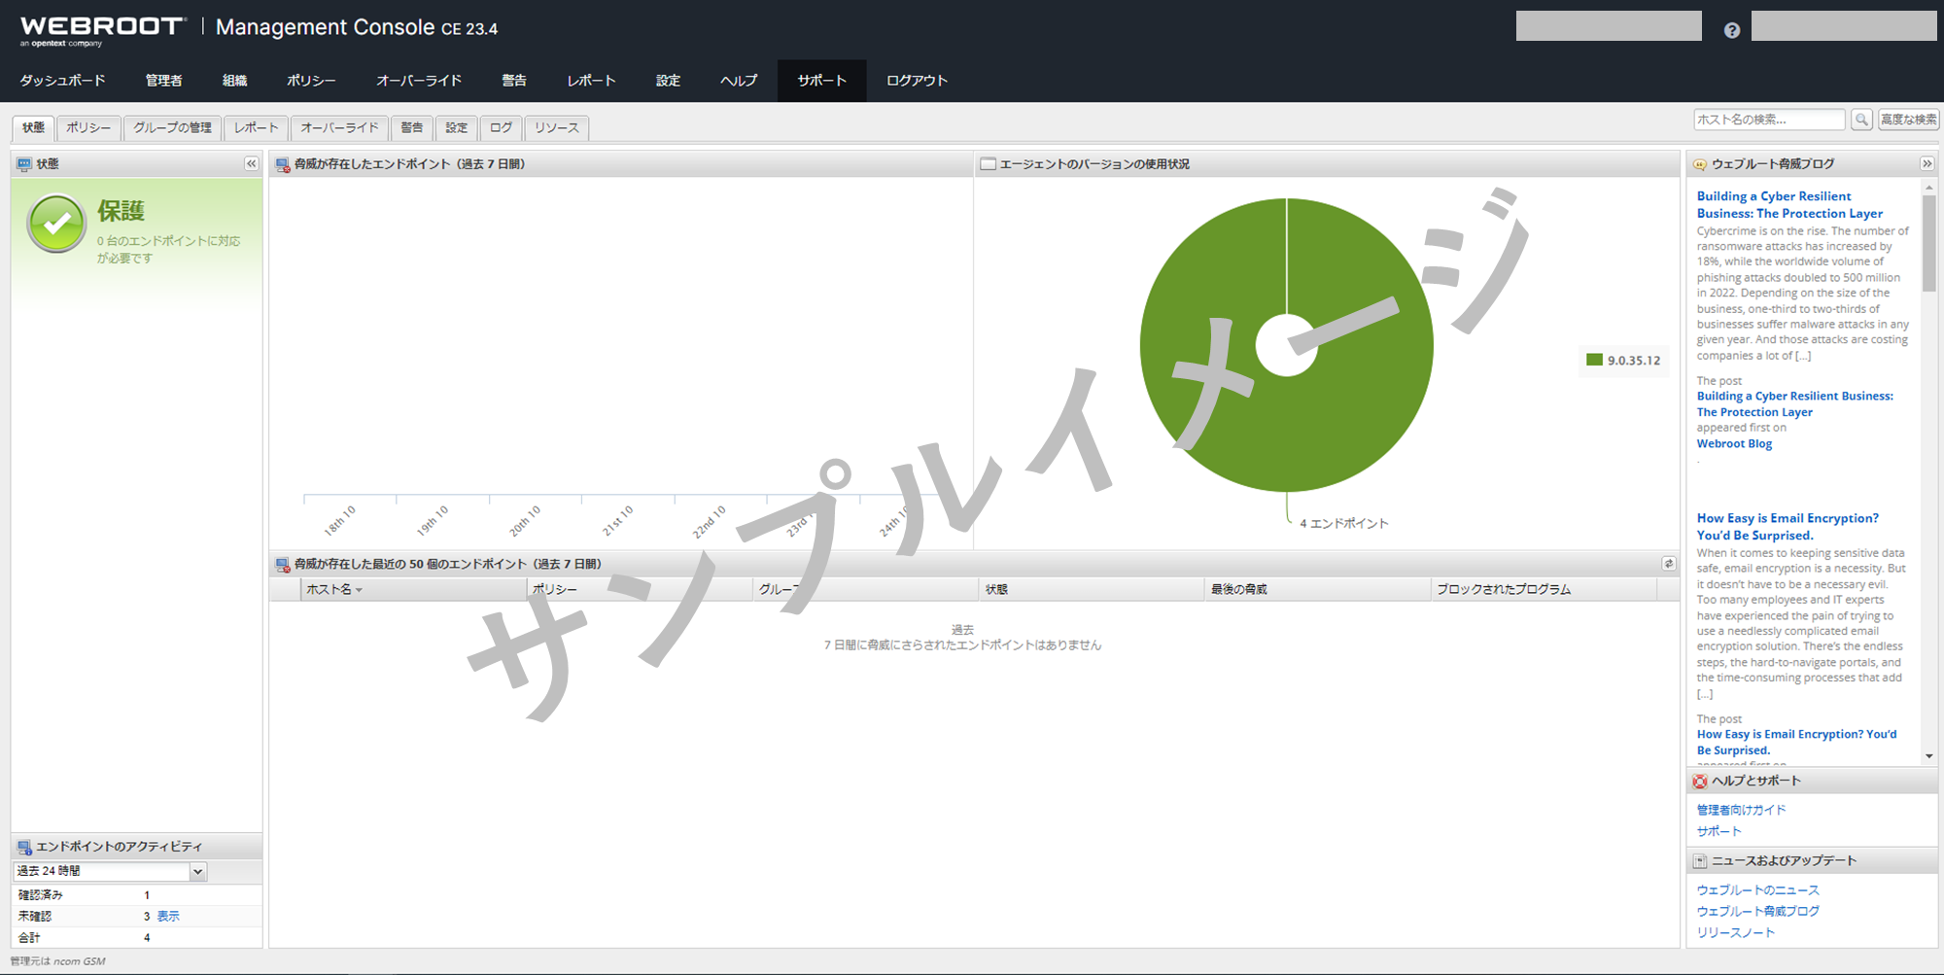The width and height of the screenshot is (1944, 975).
Task: Click the エンドポイントのアクティビティ panel icon
Action: click(x=24, y=847)
